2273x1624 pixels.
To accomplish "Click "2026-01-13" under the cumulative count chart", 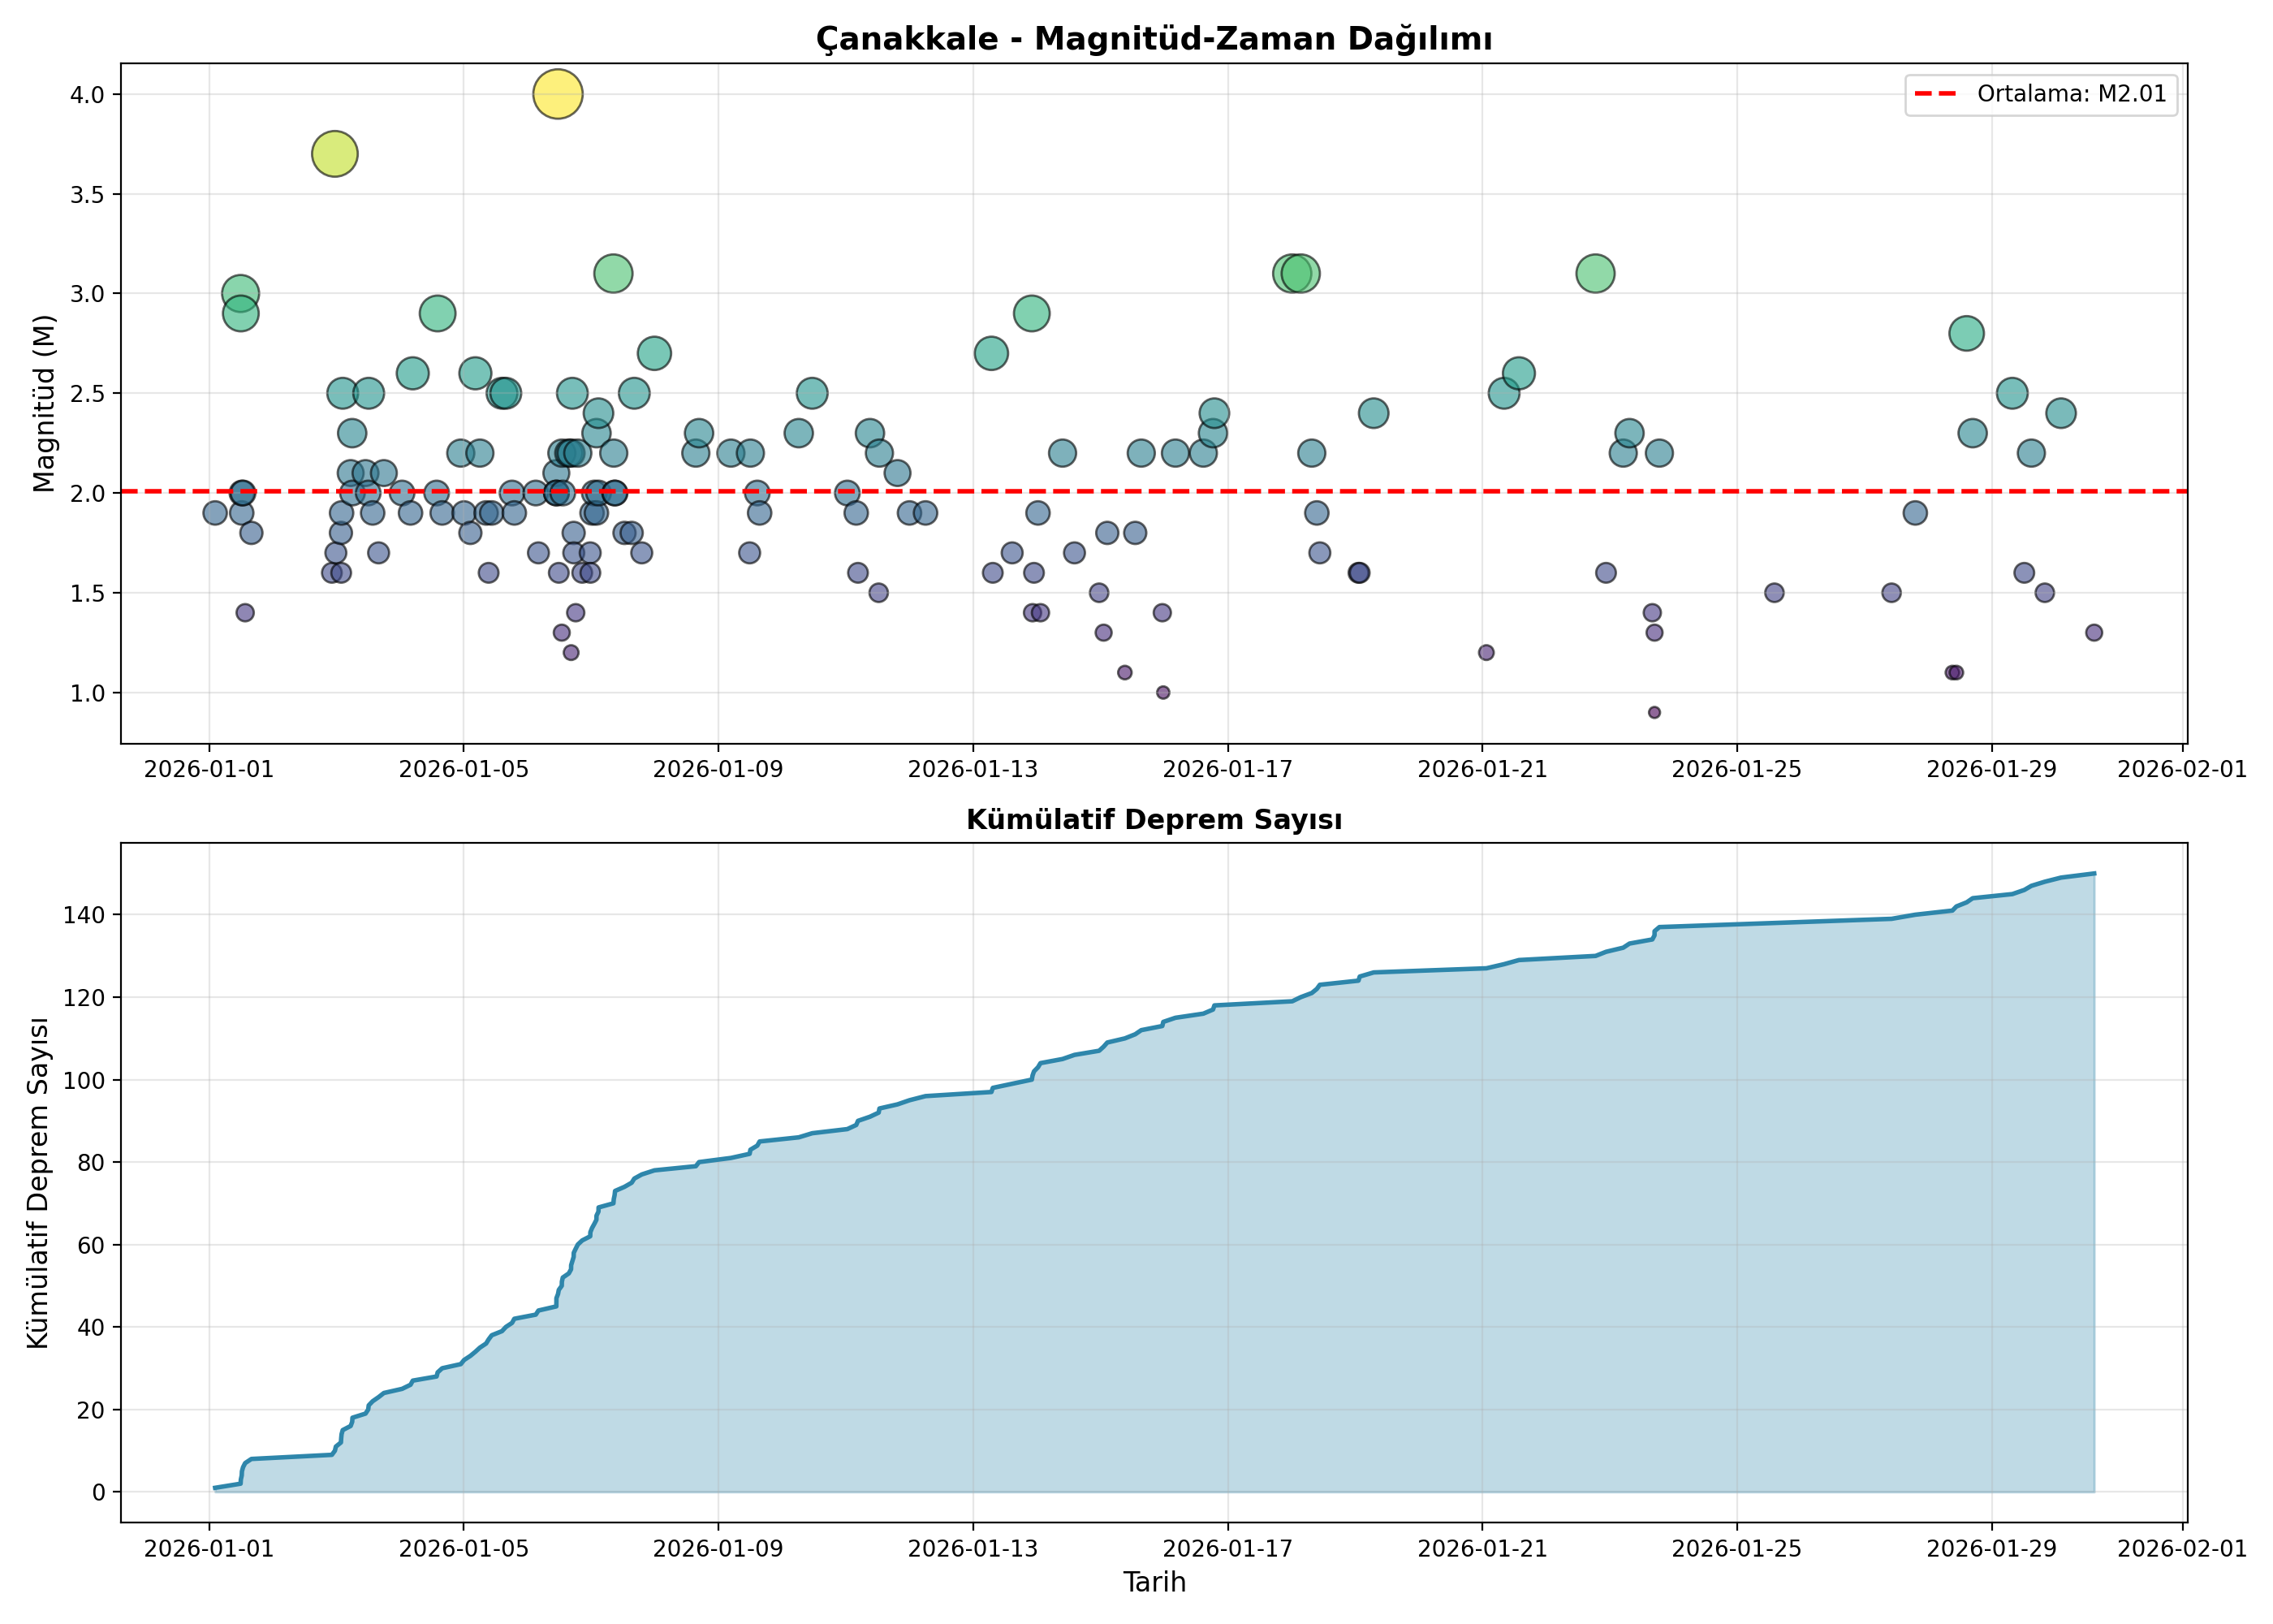I will tap(973, 1549).
